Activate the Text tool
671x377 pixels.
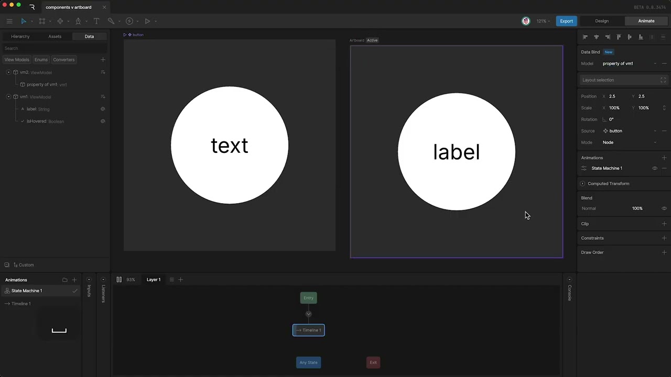click(96, 21)
